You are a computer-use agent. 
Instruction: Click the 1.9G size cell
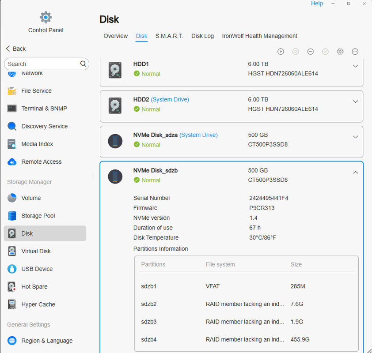click(x=296, y=322)
